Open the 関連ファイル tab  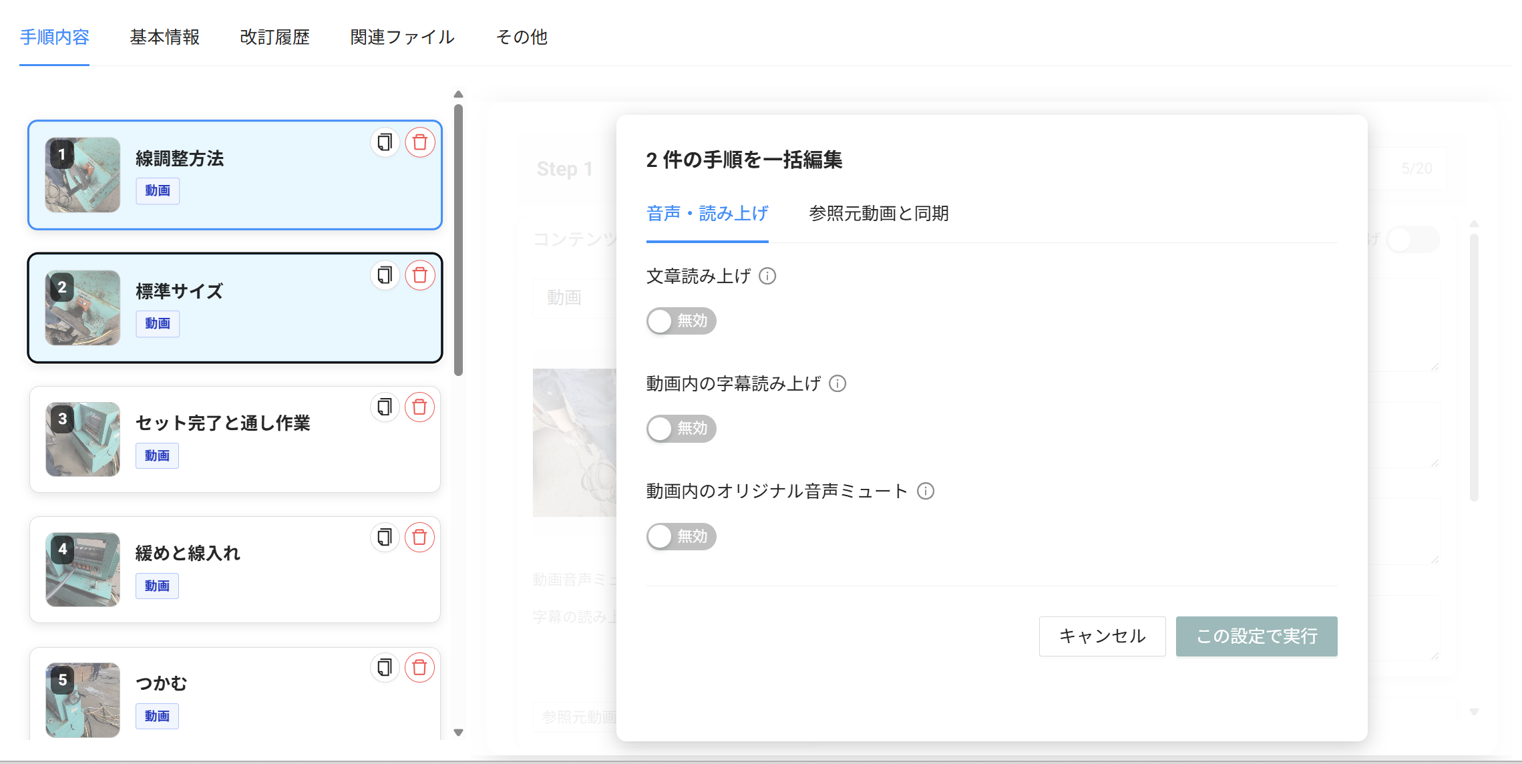pyautogui.click(x=402, y=37)
